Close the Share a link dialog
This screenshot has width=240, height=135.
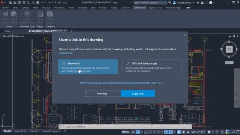(x=184, y=35)
